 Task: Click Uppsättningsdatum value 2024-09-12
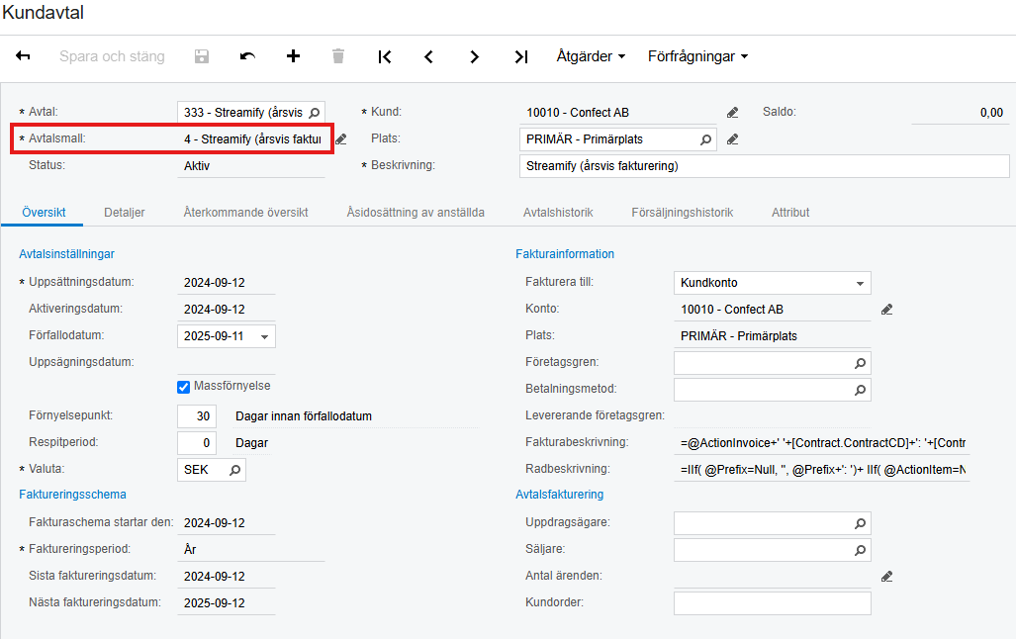[x=215, y=283]
